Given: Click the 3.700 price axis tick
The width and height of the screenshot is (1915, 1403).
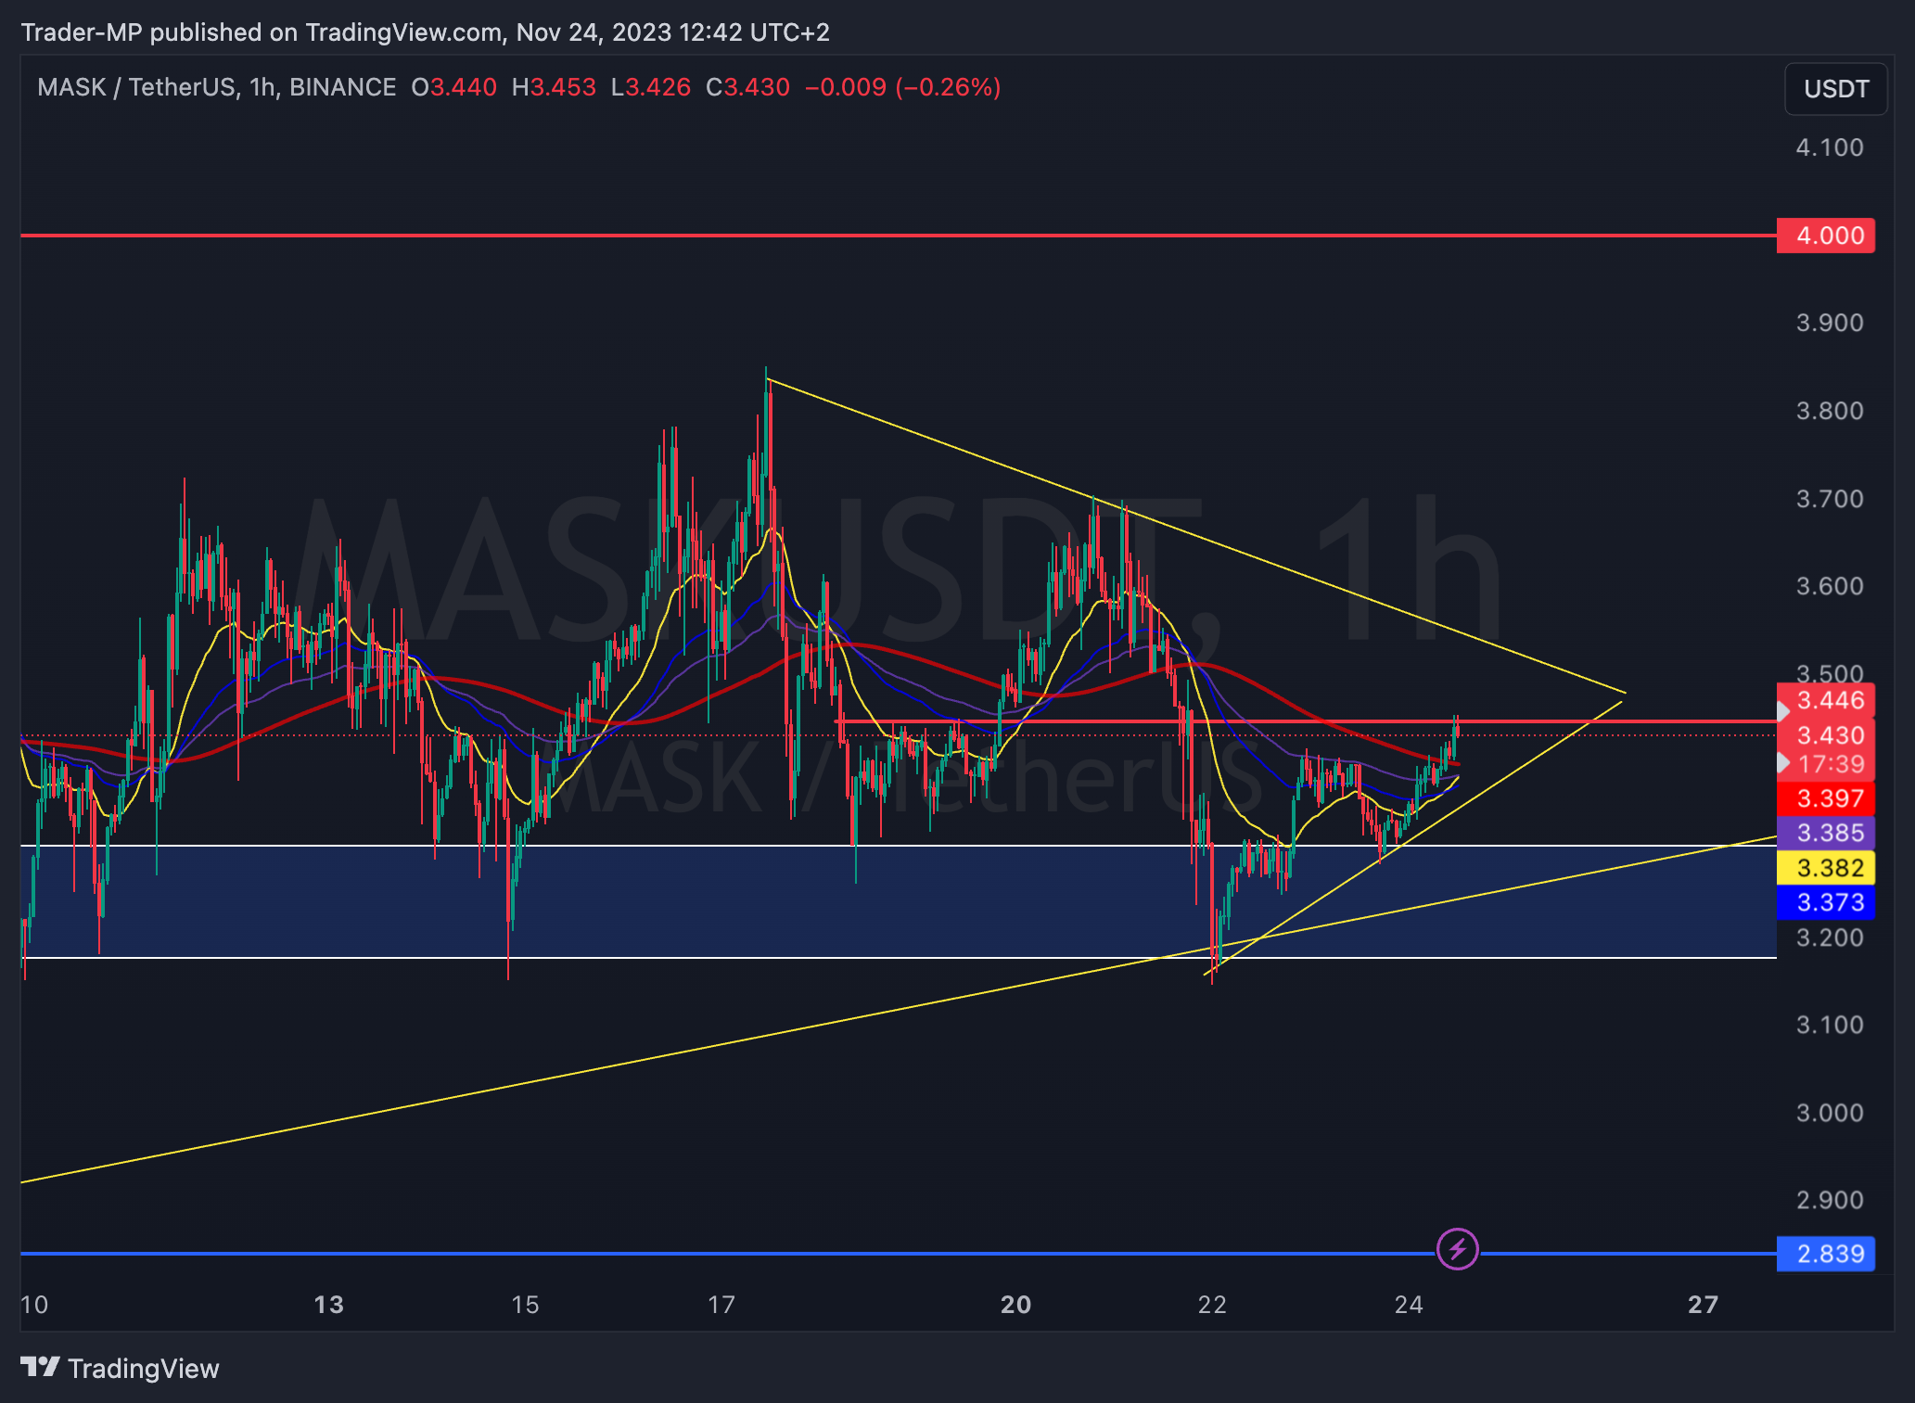Looking at the screenshot, I should [1829, 499].
